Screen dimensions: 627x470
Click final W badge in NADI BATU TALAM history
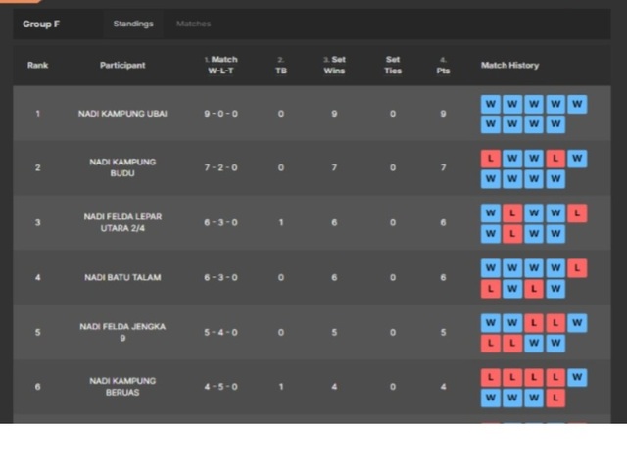click(555, 289)
